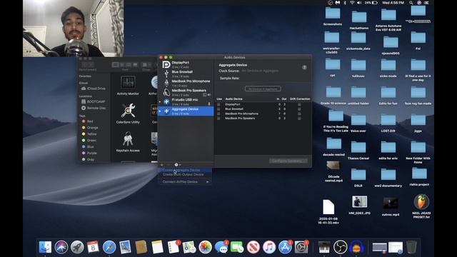Enable Use checkbox for DisplayPort
457x257 pixels.
219,104
